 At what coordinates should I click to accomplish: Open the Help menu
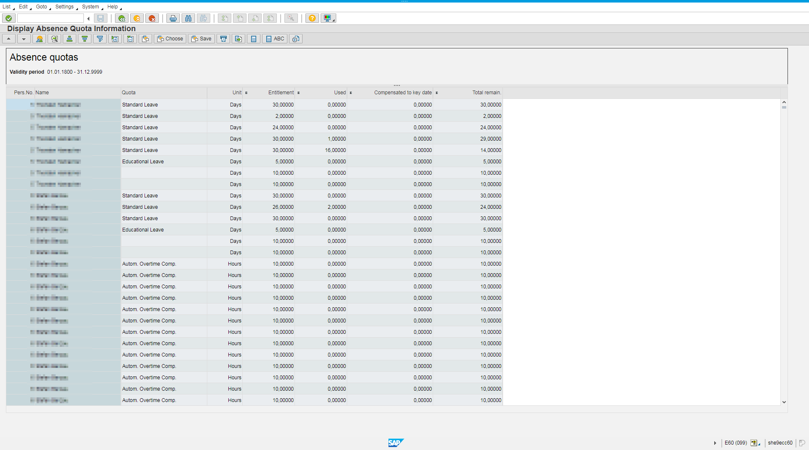113,7
